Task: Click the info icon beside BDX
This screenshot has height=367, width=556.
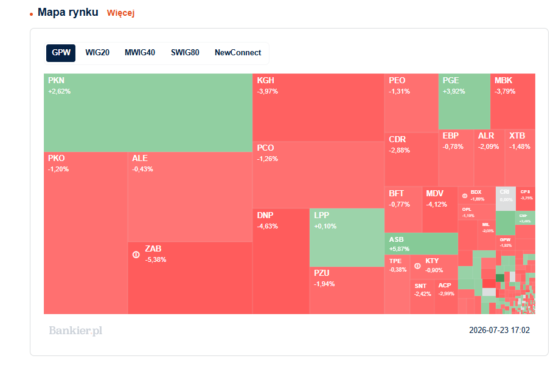Action: tap(465, 196)
